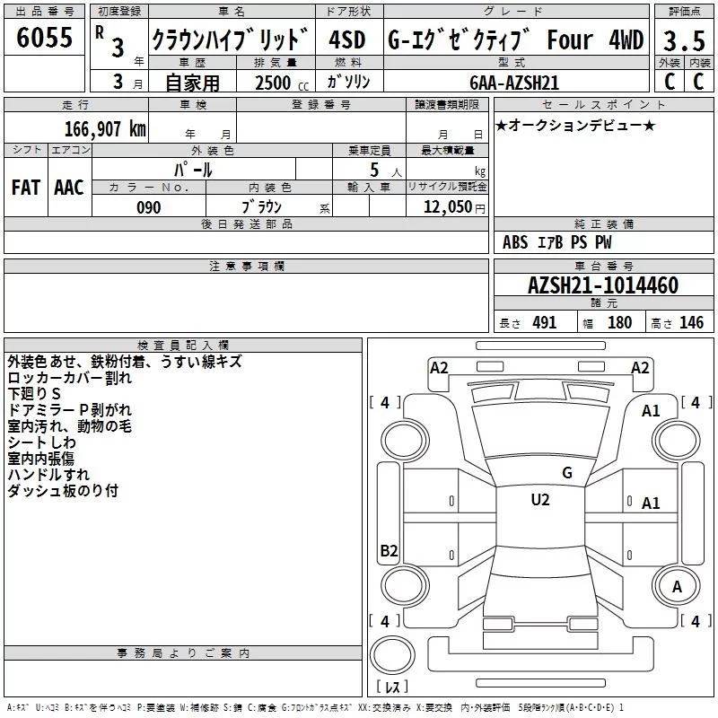Select the 3.5 evaluation score
The height and width of the screenshot is (718, 718).
click(x=683, y=41)
